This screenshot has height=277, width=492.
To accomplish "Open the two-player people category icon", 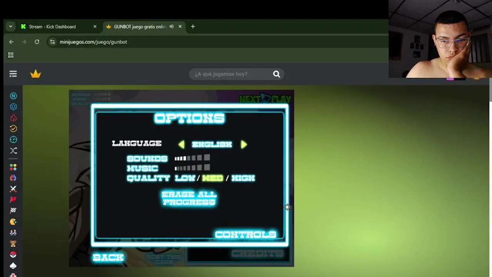I will pyautogui.click(x=13, y=232).
